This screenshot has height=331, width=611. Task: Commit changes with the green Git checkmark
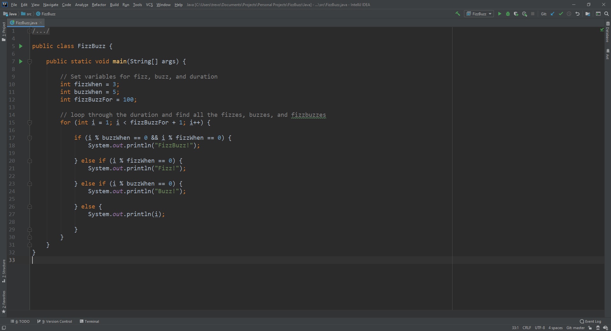click(x=561, y=14)
